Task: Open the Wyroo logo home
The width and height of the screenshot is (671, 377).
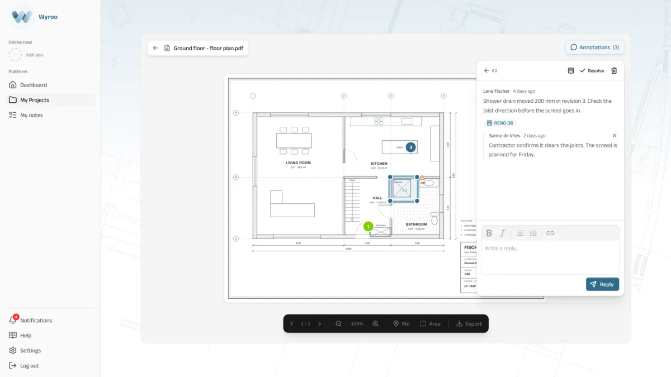Action: point(34,17)
